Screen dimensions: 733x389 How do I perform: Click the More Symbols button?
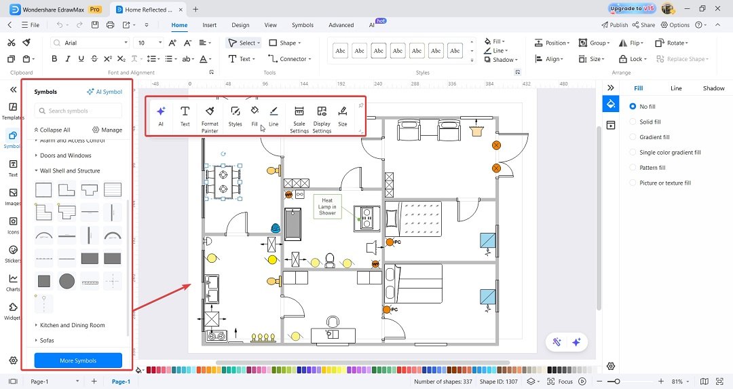pyautogui.click(x=78, y=360)
